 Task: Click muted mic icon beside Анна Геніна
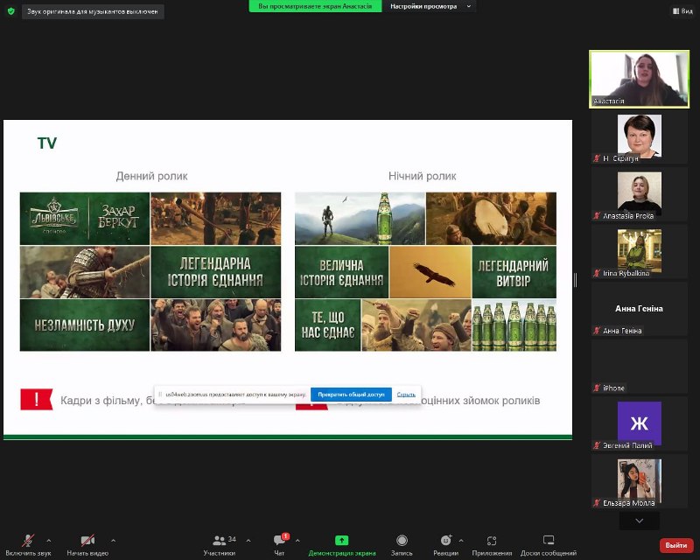click(597, 331)
